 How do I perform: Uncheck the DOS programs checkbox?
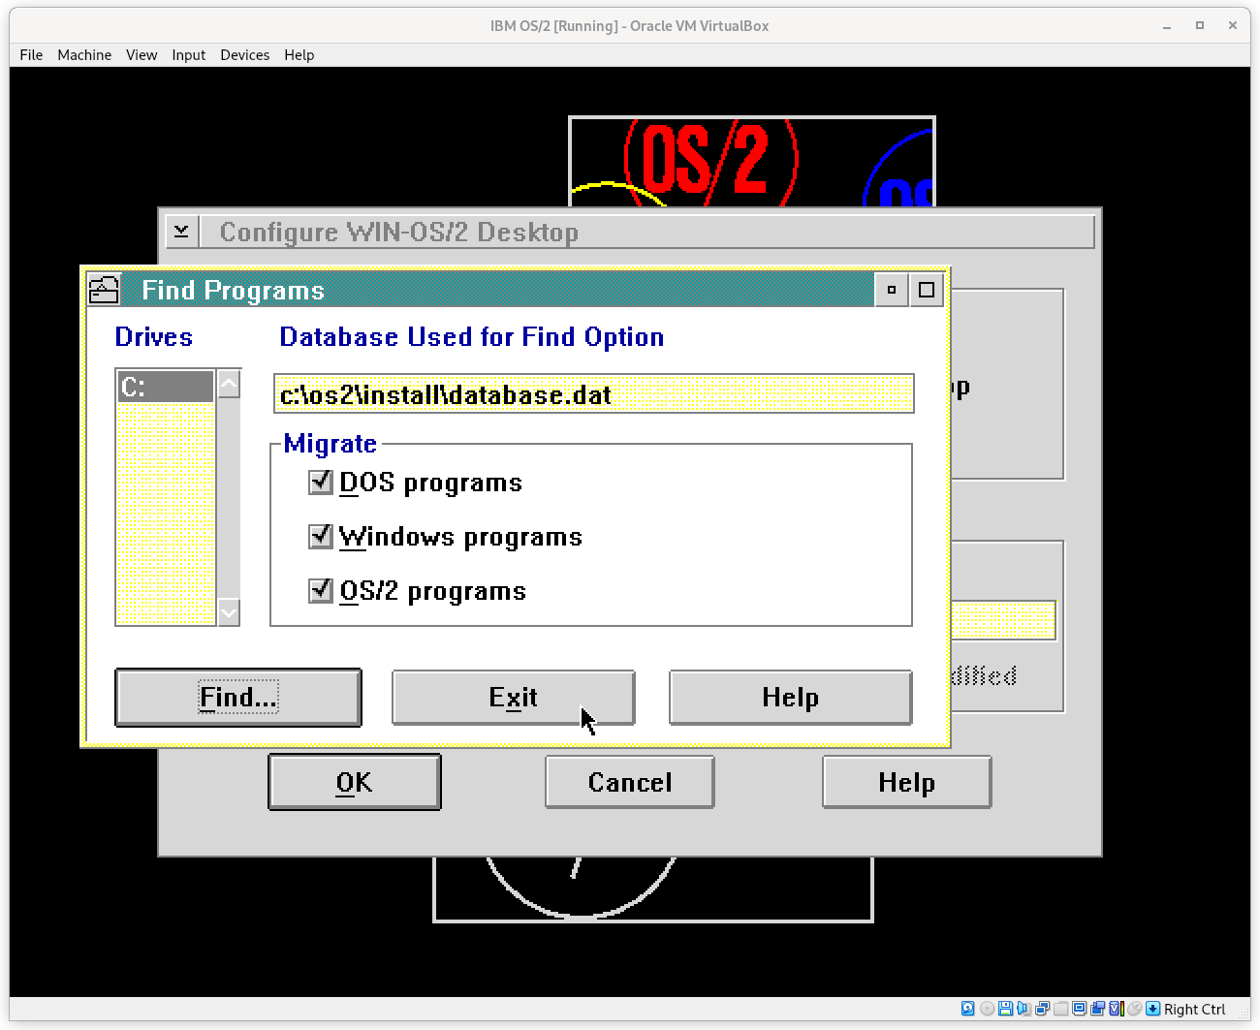[321, 482]
